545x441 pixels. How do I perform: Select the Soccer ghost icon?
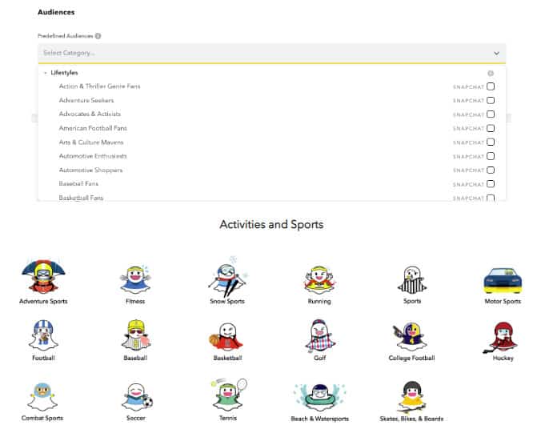(x=138, y=397)
